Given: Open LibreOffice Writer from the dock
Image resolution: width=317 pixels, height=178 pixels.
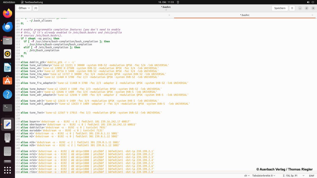Looking at the screenshot, I should [8, 68].
